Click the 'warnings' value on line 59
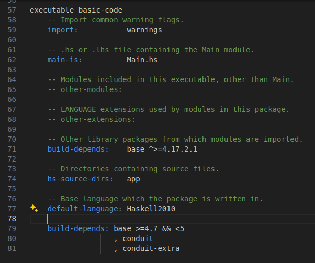This screenshot has width=315, height=263. (144, 30)
